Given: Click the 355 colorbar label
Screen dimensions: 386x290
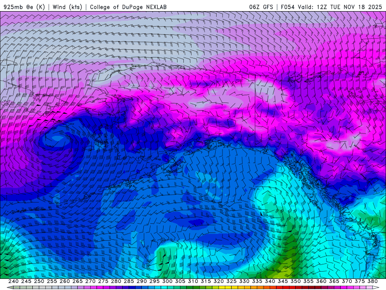Looking at the screenshot, I should tap(308, 281).
